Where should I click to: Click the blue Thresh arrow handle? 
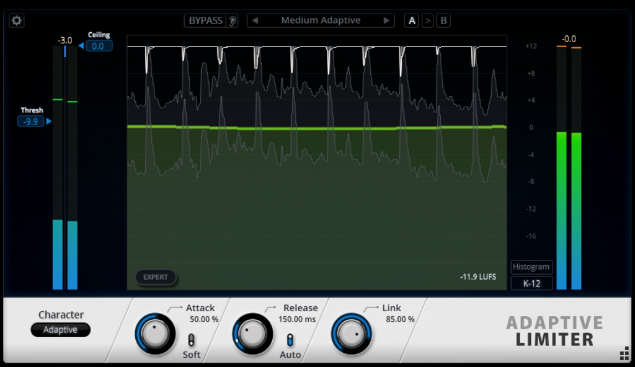pos(49,121)
